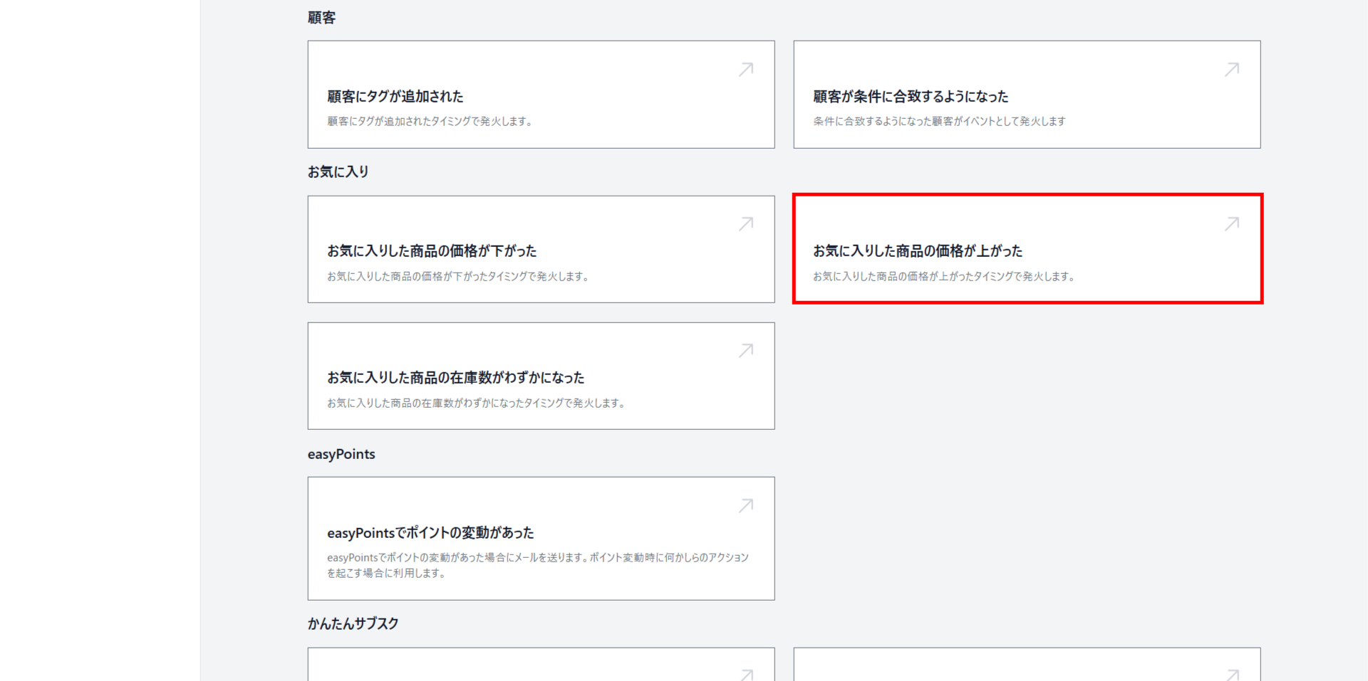Screen dimensions: 1368x681
Task: Select the お気に入りした商品の価格が下がった card
Action: click(541, 249)
